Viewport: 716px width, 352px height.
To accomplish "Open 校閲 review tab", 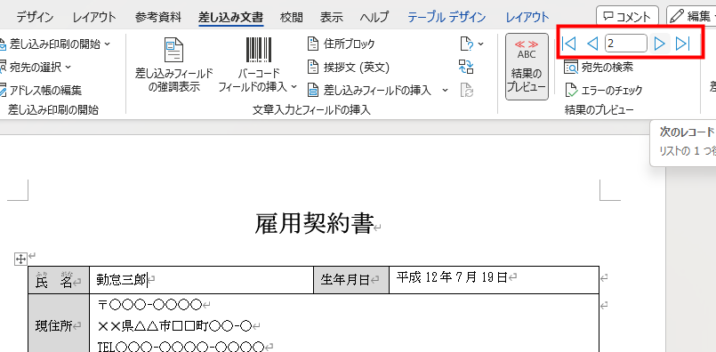I will tap(292, 18).
